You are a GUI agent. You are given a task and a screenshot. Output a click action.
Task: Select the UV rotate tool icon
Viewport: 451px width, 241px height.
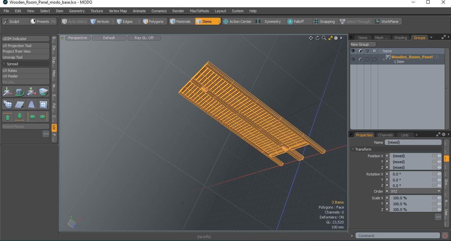click(20, 91)
